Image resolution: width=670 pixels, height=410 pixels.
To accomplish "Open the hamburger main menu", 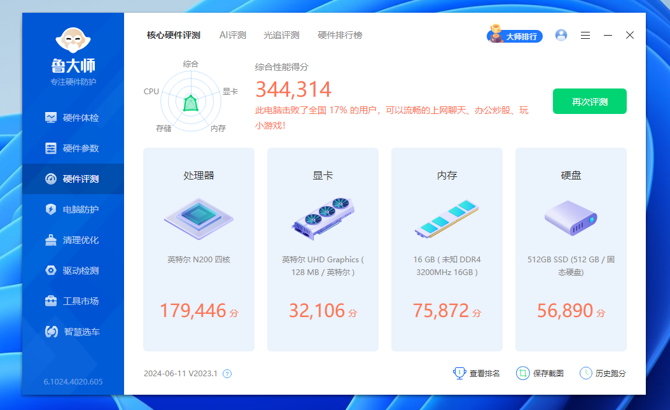I will pyautogui.click(x=585, y=36).
